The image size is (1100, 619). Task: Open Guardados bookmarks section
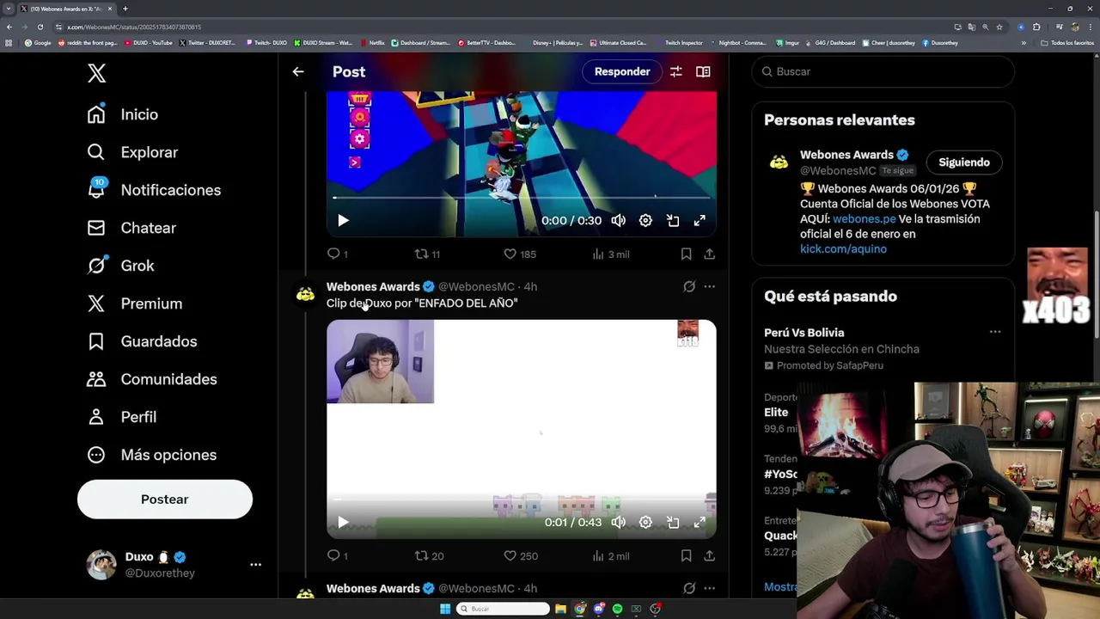tap(142, 341)
